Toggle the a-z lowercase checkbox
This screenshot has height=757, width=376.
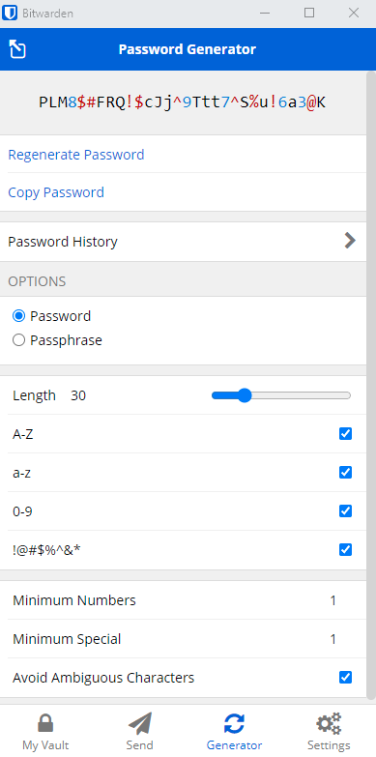346,472
